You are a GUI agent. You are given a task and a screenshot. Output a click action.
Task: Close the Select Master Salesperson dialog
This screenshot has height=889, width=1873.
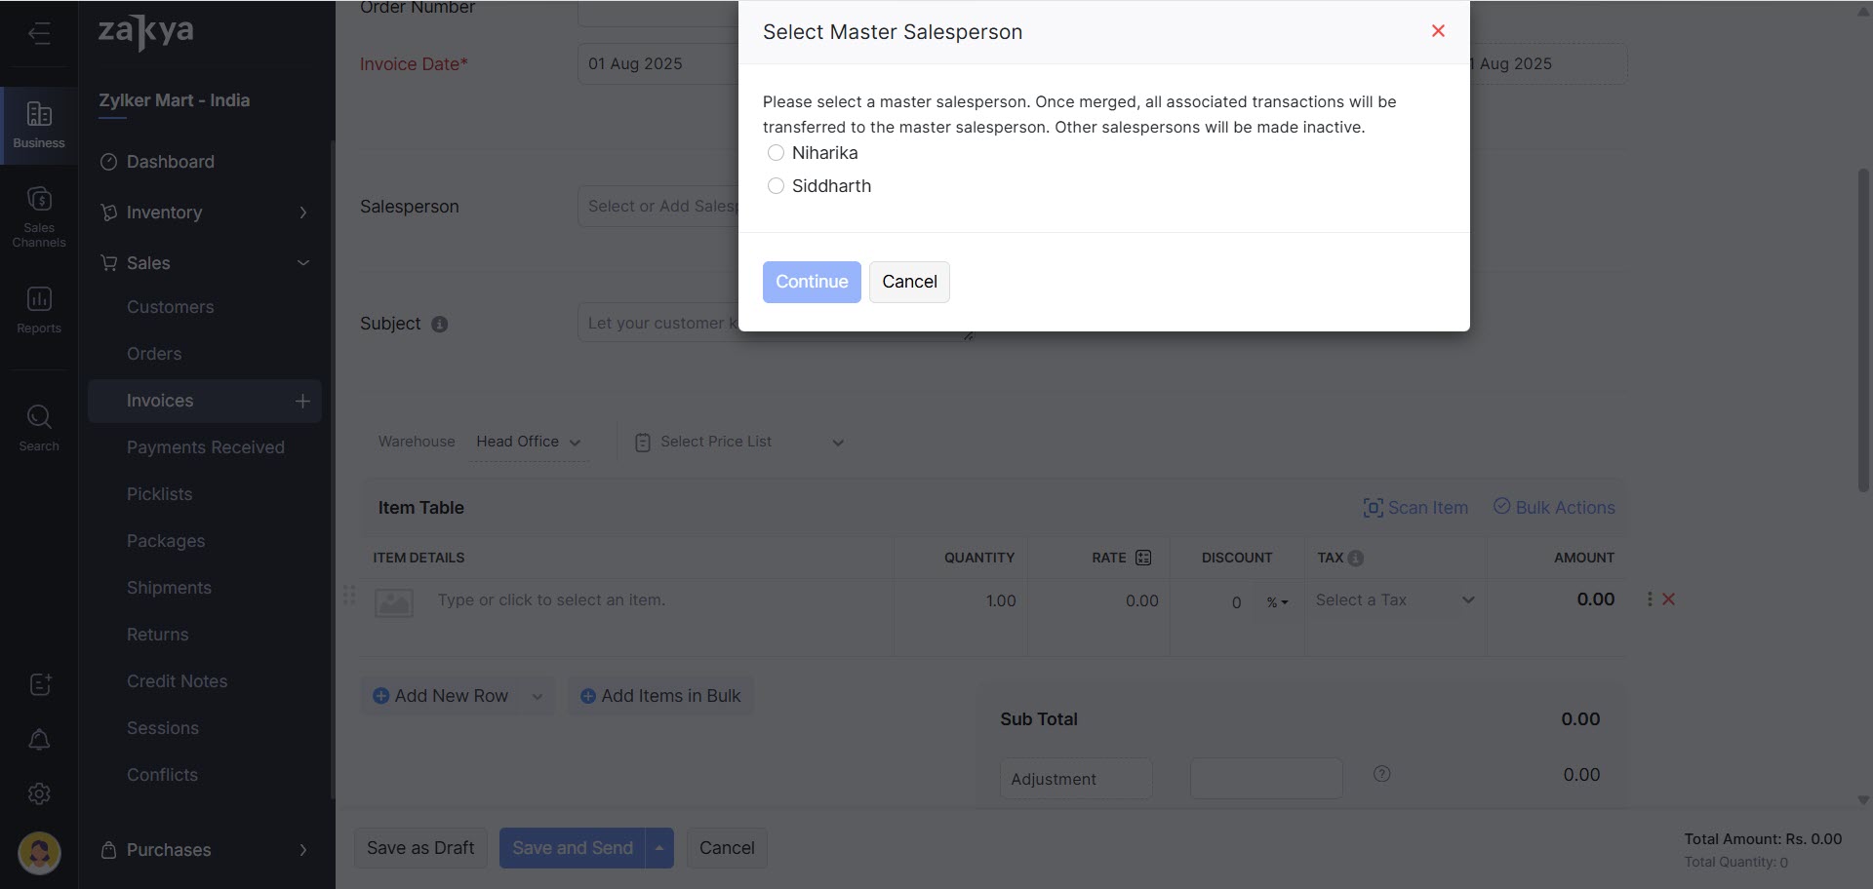1437,31
